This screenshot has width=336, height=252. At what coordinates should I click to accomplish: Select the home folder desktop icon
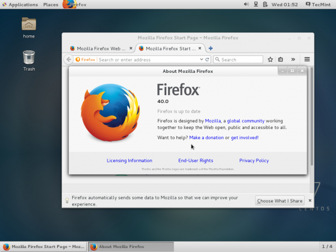(29, 28)
